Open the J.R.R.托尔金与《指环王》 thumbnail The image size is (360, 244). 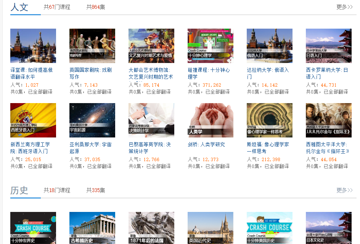click(x=329, y=120)
